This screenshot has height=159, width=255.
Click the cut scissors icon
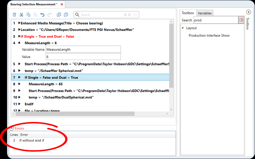coord(21,15)
